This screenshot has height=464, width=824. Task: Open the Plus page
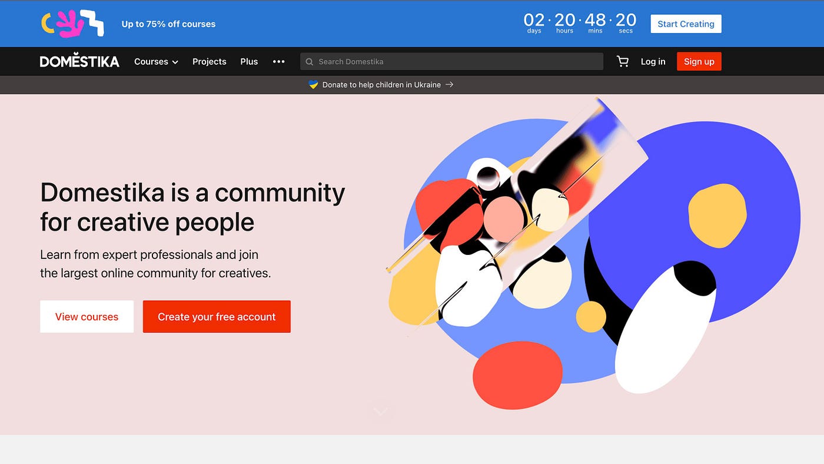[249, 61]
